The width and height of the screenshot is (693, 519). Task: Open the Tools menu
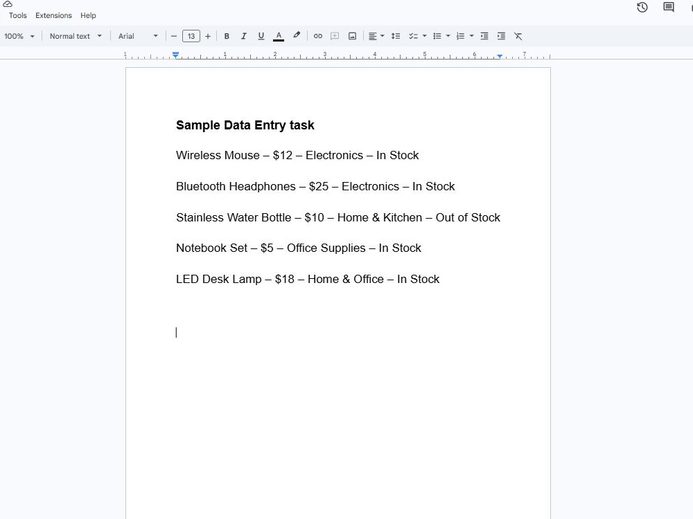(18, 15)
